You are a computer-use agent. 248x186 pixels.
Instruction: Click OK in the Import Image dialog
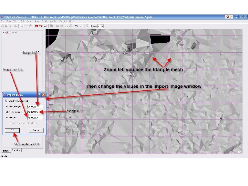point(12,130)
